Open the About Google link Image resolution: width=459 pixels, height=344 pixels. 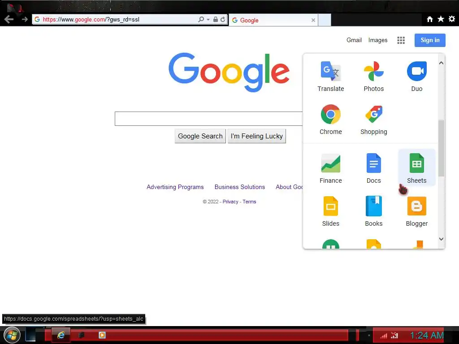[289, 187]
